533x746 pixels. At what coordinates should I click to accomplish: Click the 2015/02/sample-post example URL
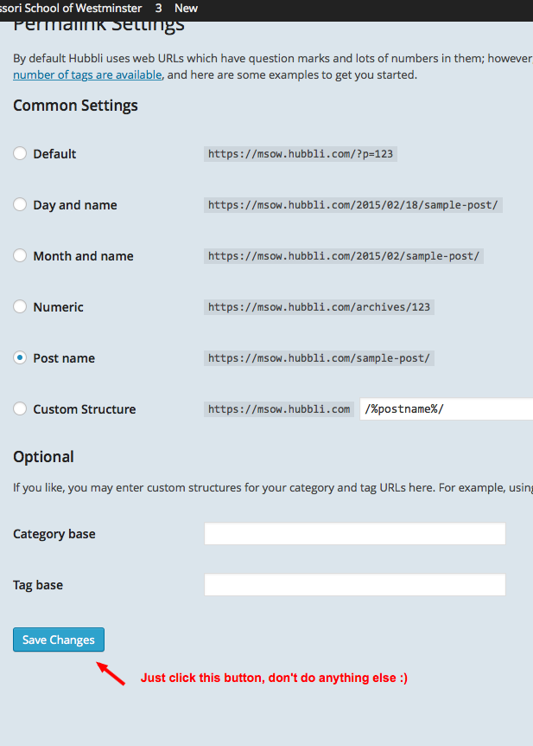(344, 256)
